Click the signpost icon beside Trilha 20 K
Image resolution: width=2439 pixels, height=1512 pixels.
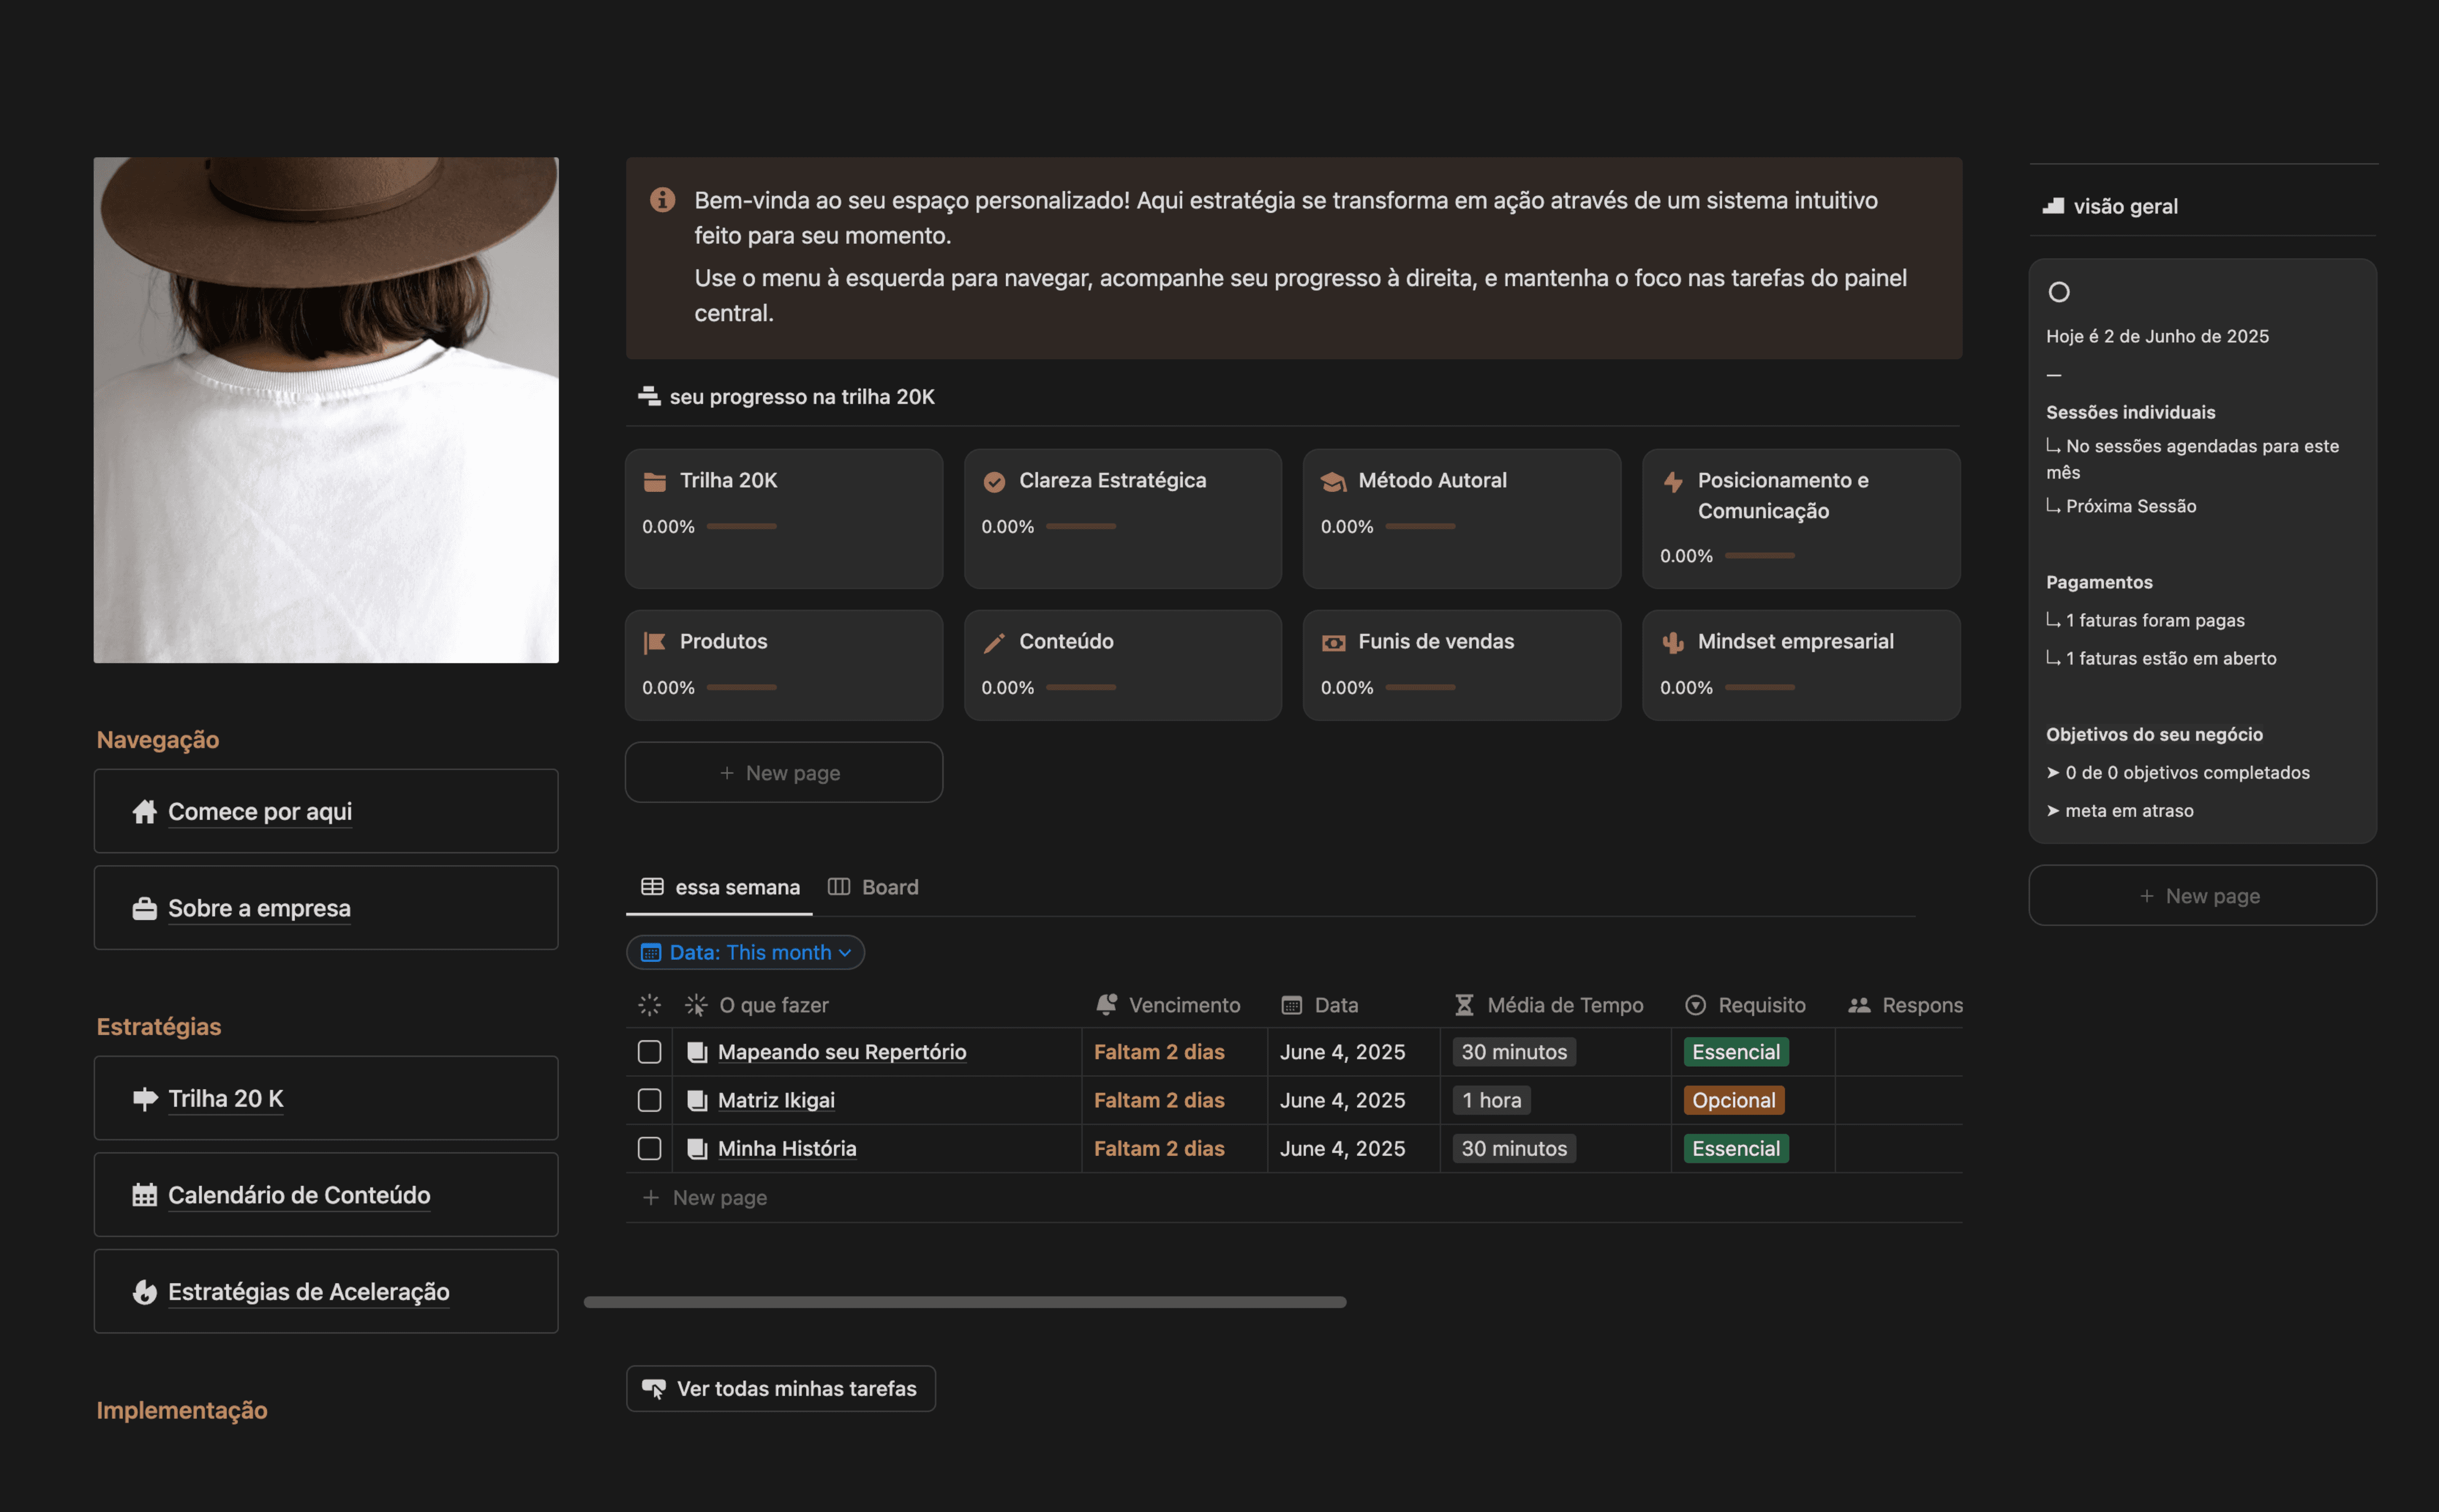pyautogui.click(x=144, y=1098)
